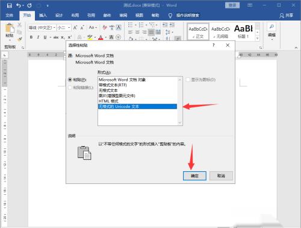Click the OK button in Paste Special

pyautogui.click(x=194, y=176)
